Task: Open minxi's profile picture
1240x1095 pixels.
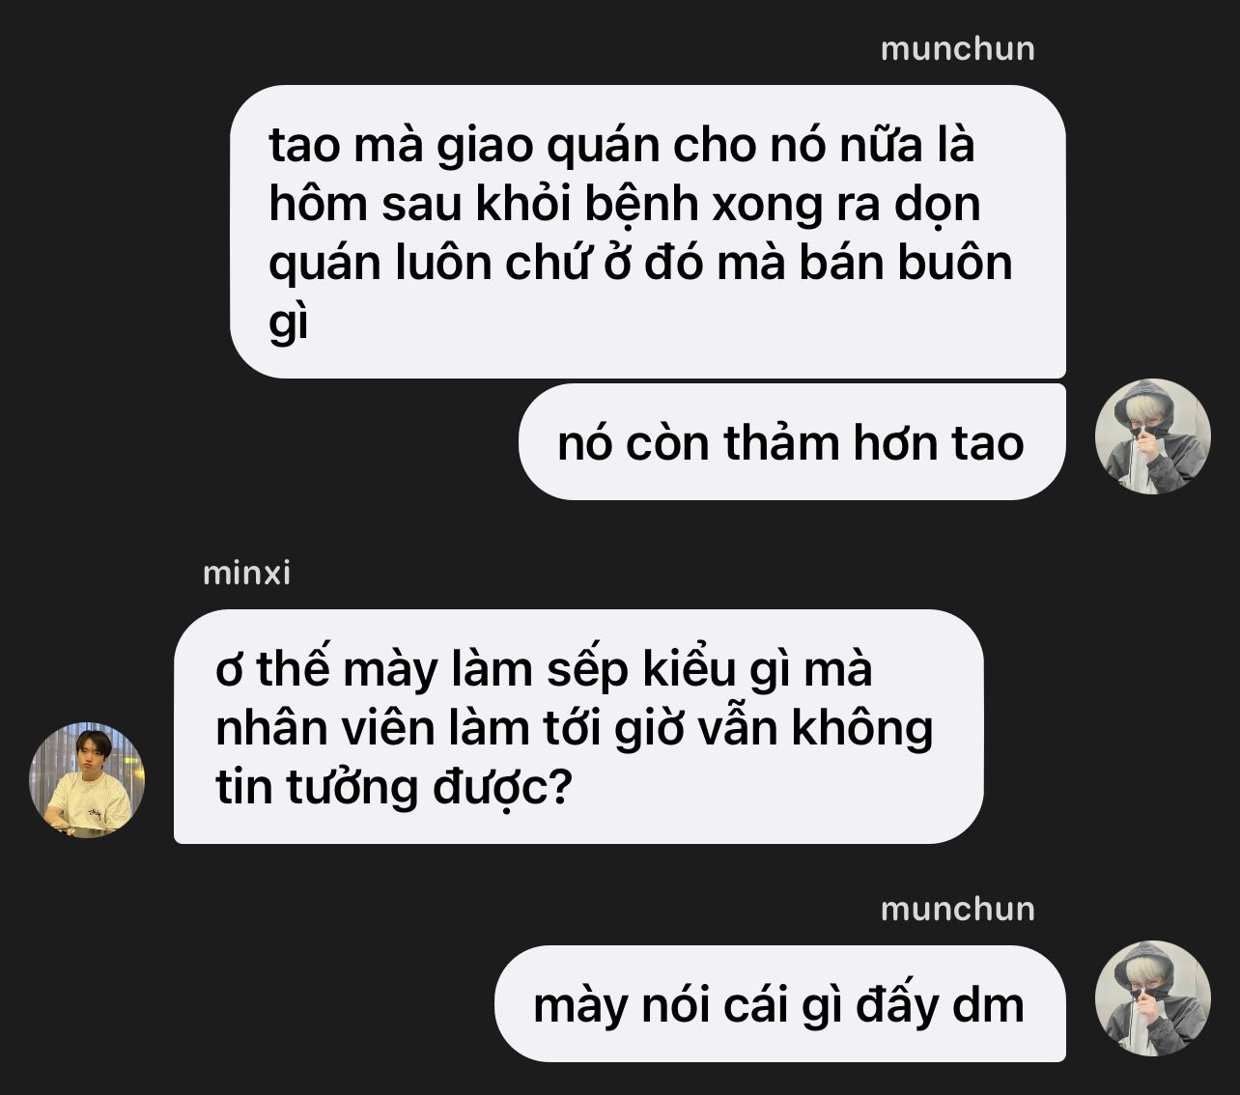Action: (87, 780)
